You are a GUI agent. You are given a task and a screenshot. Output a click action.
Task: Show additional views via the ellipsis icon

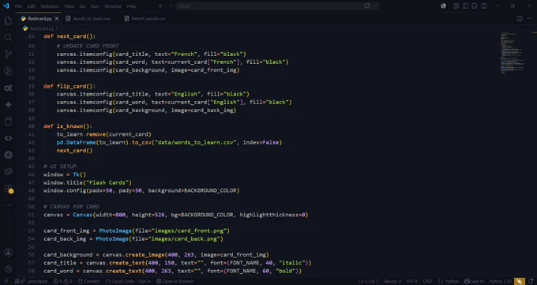click(x=8, y=204)
